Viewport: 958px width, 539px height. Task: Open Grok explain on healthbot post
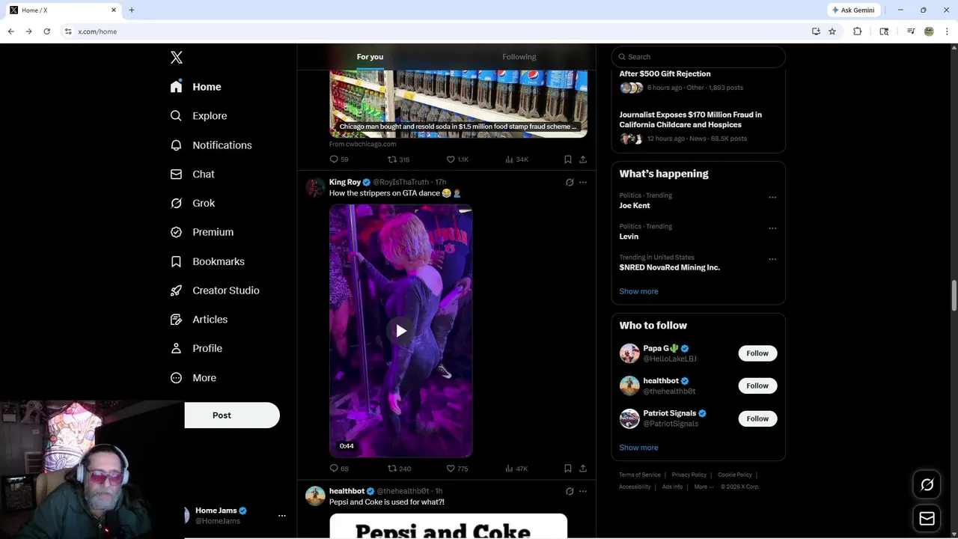point(570,491)
